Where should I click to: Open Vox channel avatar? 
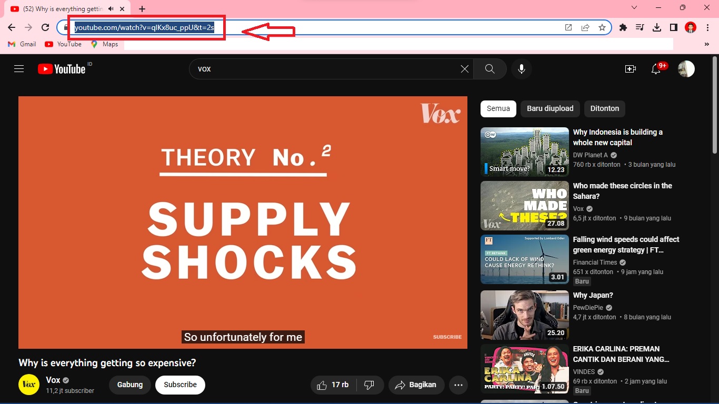(x=29, y=385)
